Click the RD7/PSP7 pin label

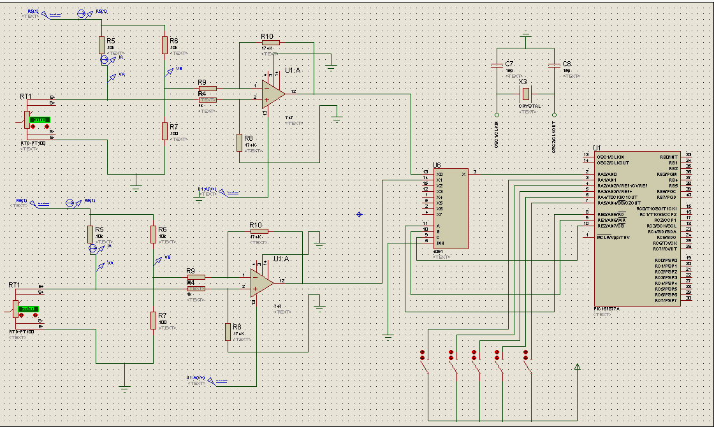tap(666, 300)
